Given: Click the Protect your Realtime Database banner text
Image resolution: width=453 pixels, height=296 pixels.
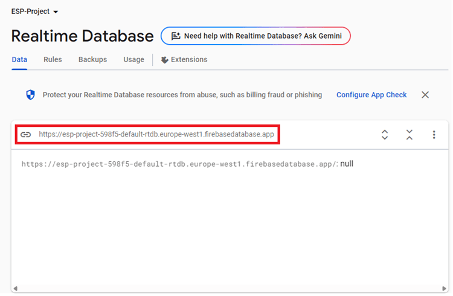Looking at the screenshot, I should (182, 95).
